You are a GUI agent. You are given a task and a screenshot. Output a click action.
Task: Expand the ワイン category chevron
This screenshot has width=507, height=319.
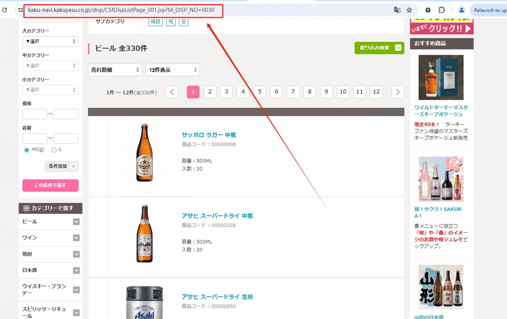coord(76,238)
